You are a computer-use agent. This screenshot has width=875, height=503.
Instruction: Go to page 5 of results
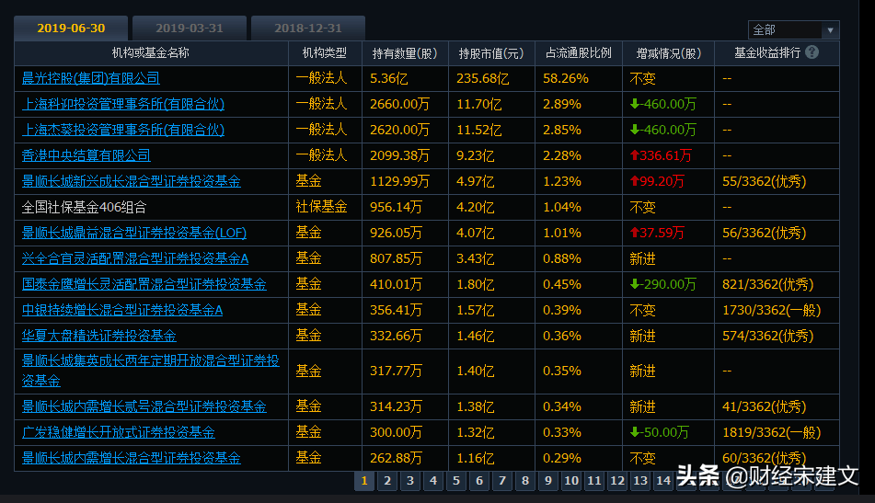(456, 481)
